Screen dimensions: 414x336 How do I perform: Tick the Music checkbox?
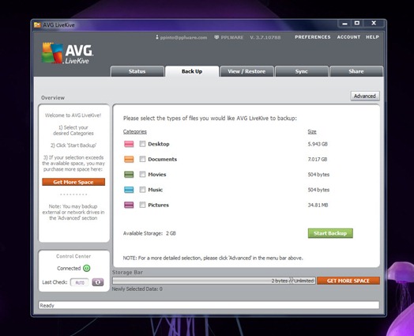click(x=142, y=190)
